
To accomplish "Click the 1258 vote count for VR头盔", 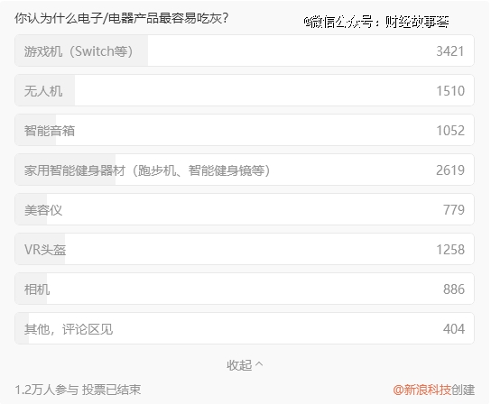I will pos(450,250).
